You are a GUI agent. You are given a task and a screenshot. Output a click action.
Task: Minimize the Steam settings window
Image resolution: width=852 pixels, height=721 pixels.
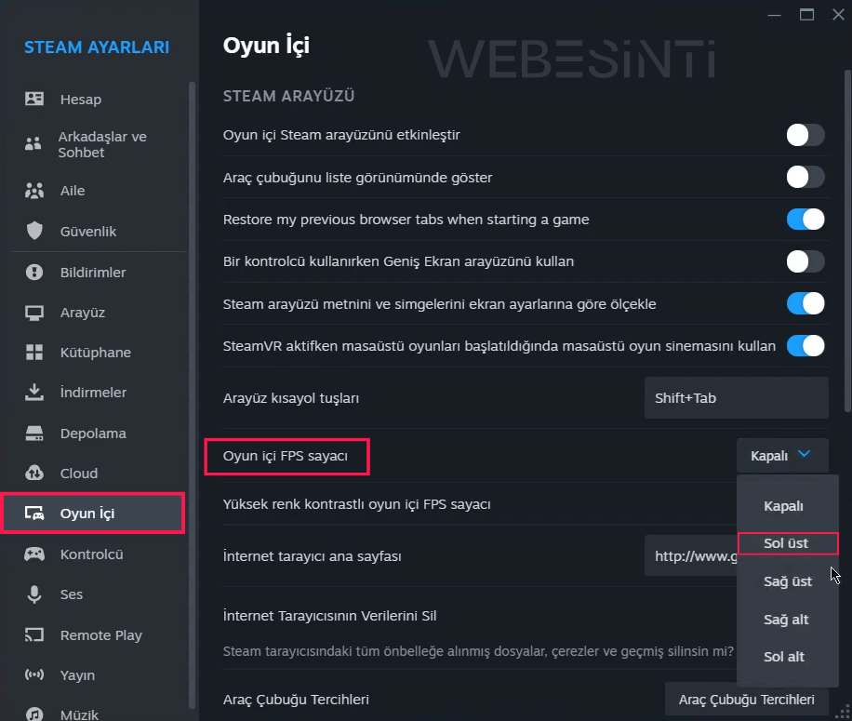[774, 15]
